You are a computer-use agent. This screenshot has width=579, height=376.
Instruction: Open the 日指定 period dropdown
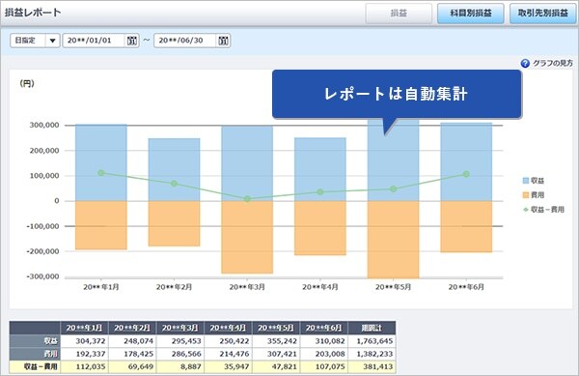tap(35, 41)
